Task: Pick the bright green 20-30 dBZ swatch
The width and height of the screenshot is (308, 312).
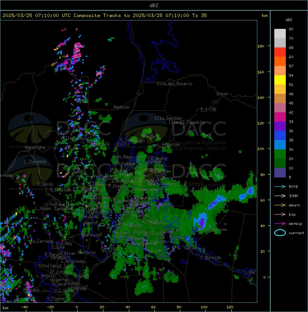Action: (x=280, y=154)
